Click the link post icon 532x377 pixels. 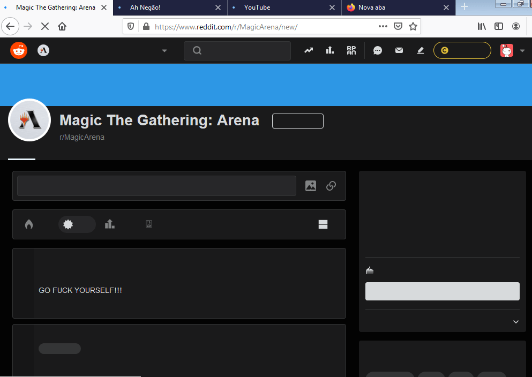tap(331, 186)
